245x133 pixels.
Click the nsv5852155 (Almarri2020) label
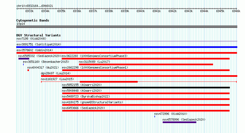coord(82,85)
